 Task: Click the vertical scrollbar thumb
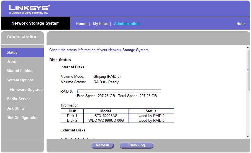(x=248, y=70)
